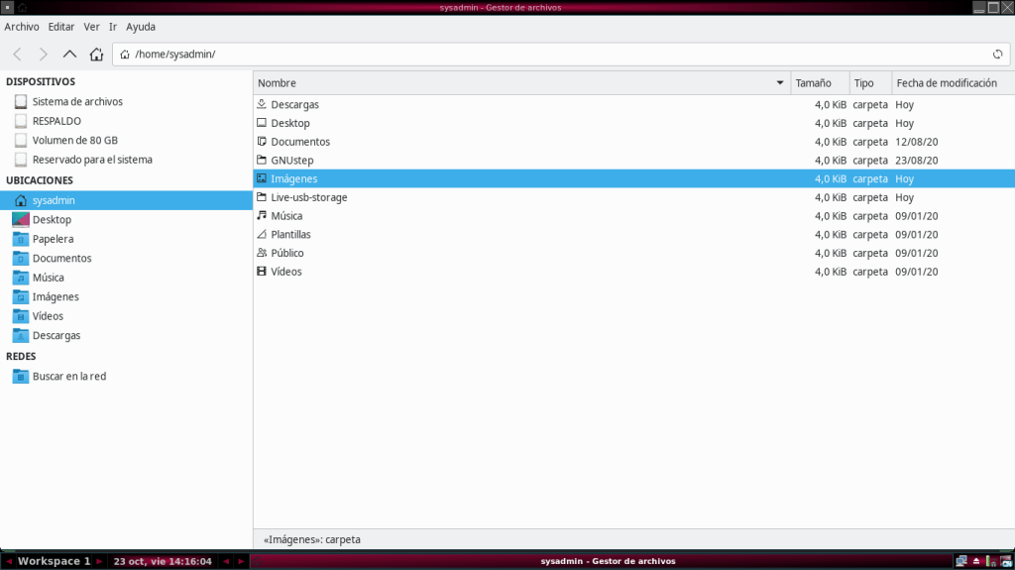Click the Nombre column sort arrow
The image size is (1015, 570).
coord(780,83)
